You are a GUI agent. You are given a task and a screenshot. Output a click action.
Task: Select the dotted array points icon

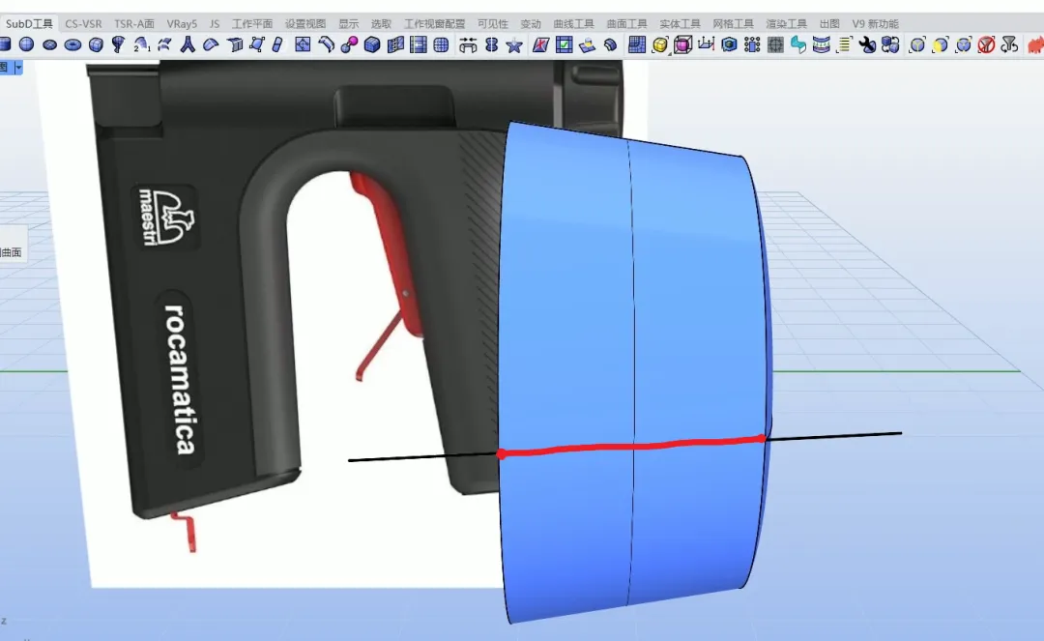click(x=752, y=44)
